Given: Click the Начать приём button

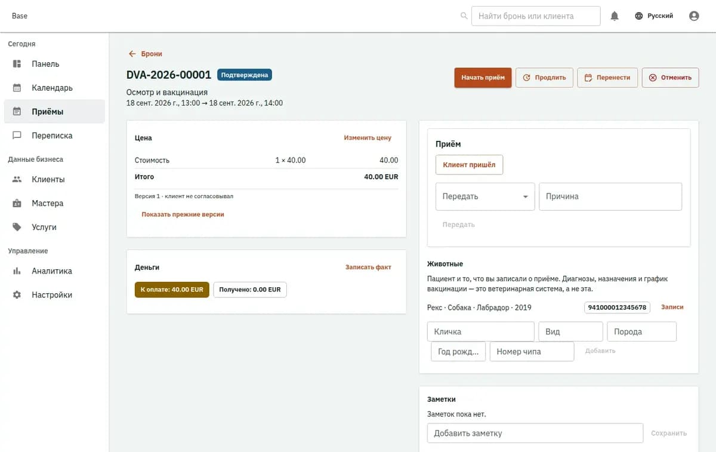Looking at the screenshot, I should (x=483, y=78).
